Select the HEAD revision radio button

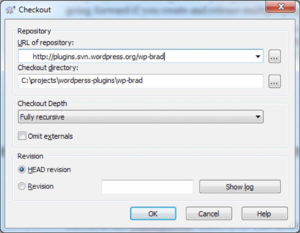[22, 170]
